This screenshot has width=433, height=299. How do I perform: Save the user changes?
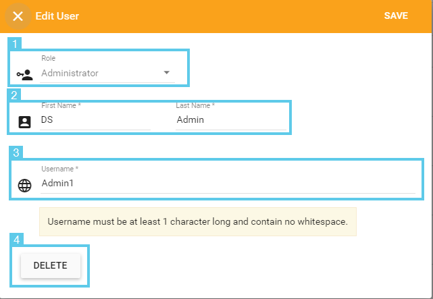tap(396, 16)
